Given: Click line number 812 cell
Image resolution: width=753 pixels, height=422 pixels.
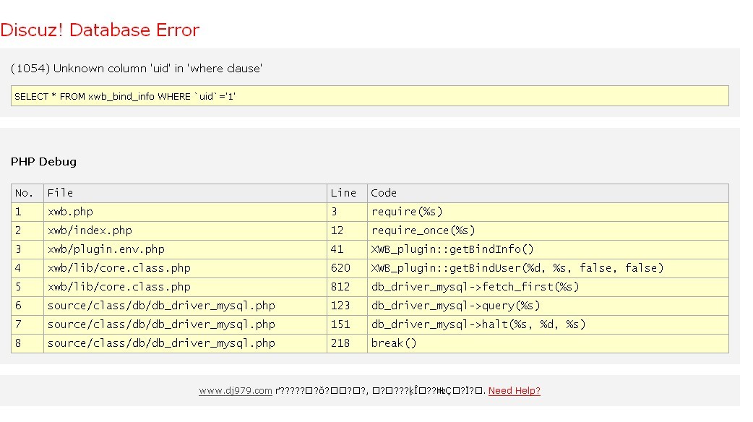Looking at the screenshot, I should pyautogui.click(x=347, y=287).
